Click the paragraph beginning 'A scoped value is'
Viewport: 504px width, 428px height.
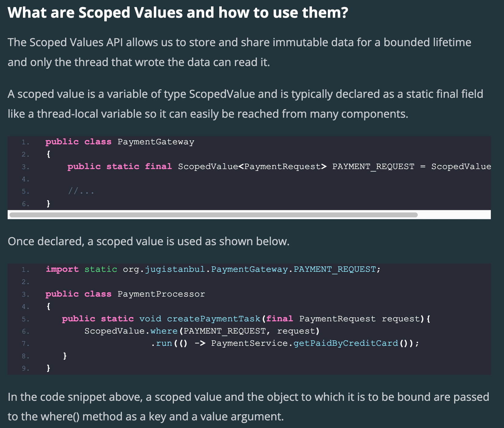(245, 104)
